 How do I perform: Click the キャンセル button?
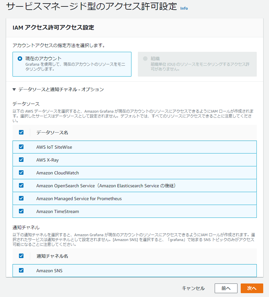tap(193, 288)
